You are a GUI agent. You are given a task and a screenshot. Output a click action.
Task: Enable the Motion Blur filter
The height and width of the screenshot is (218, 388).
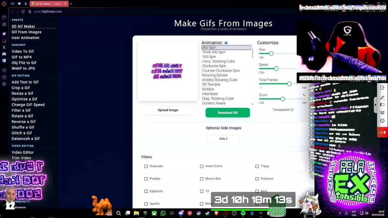click(x=202, y=179)
